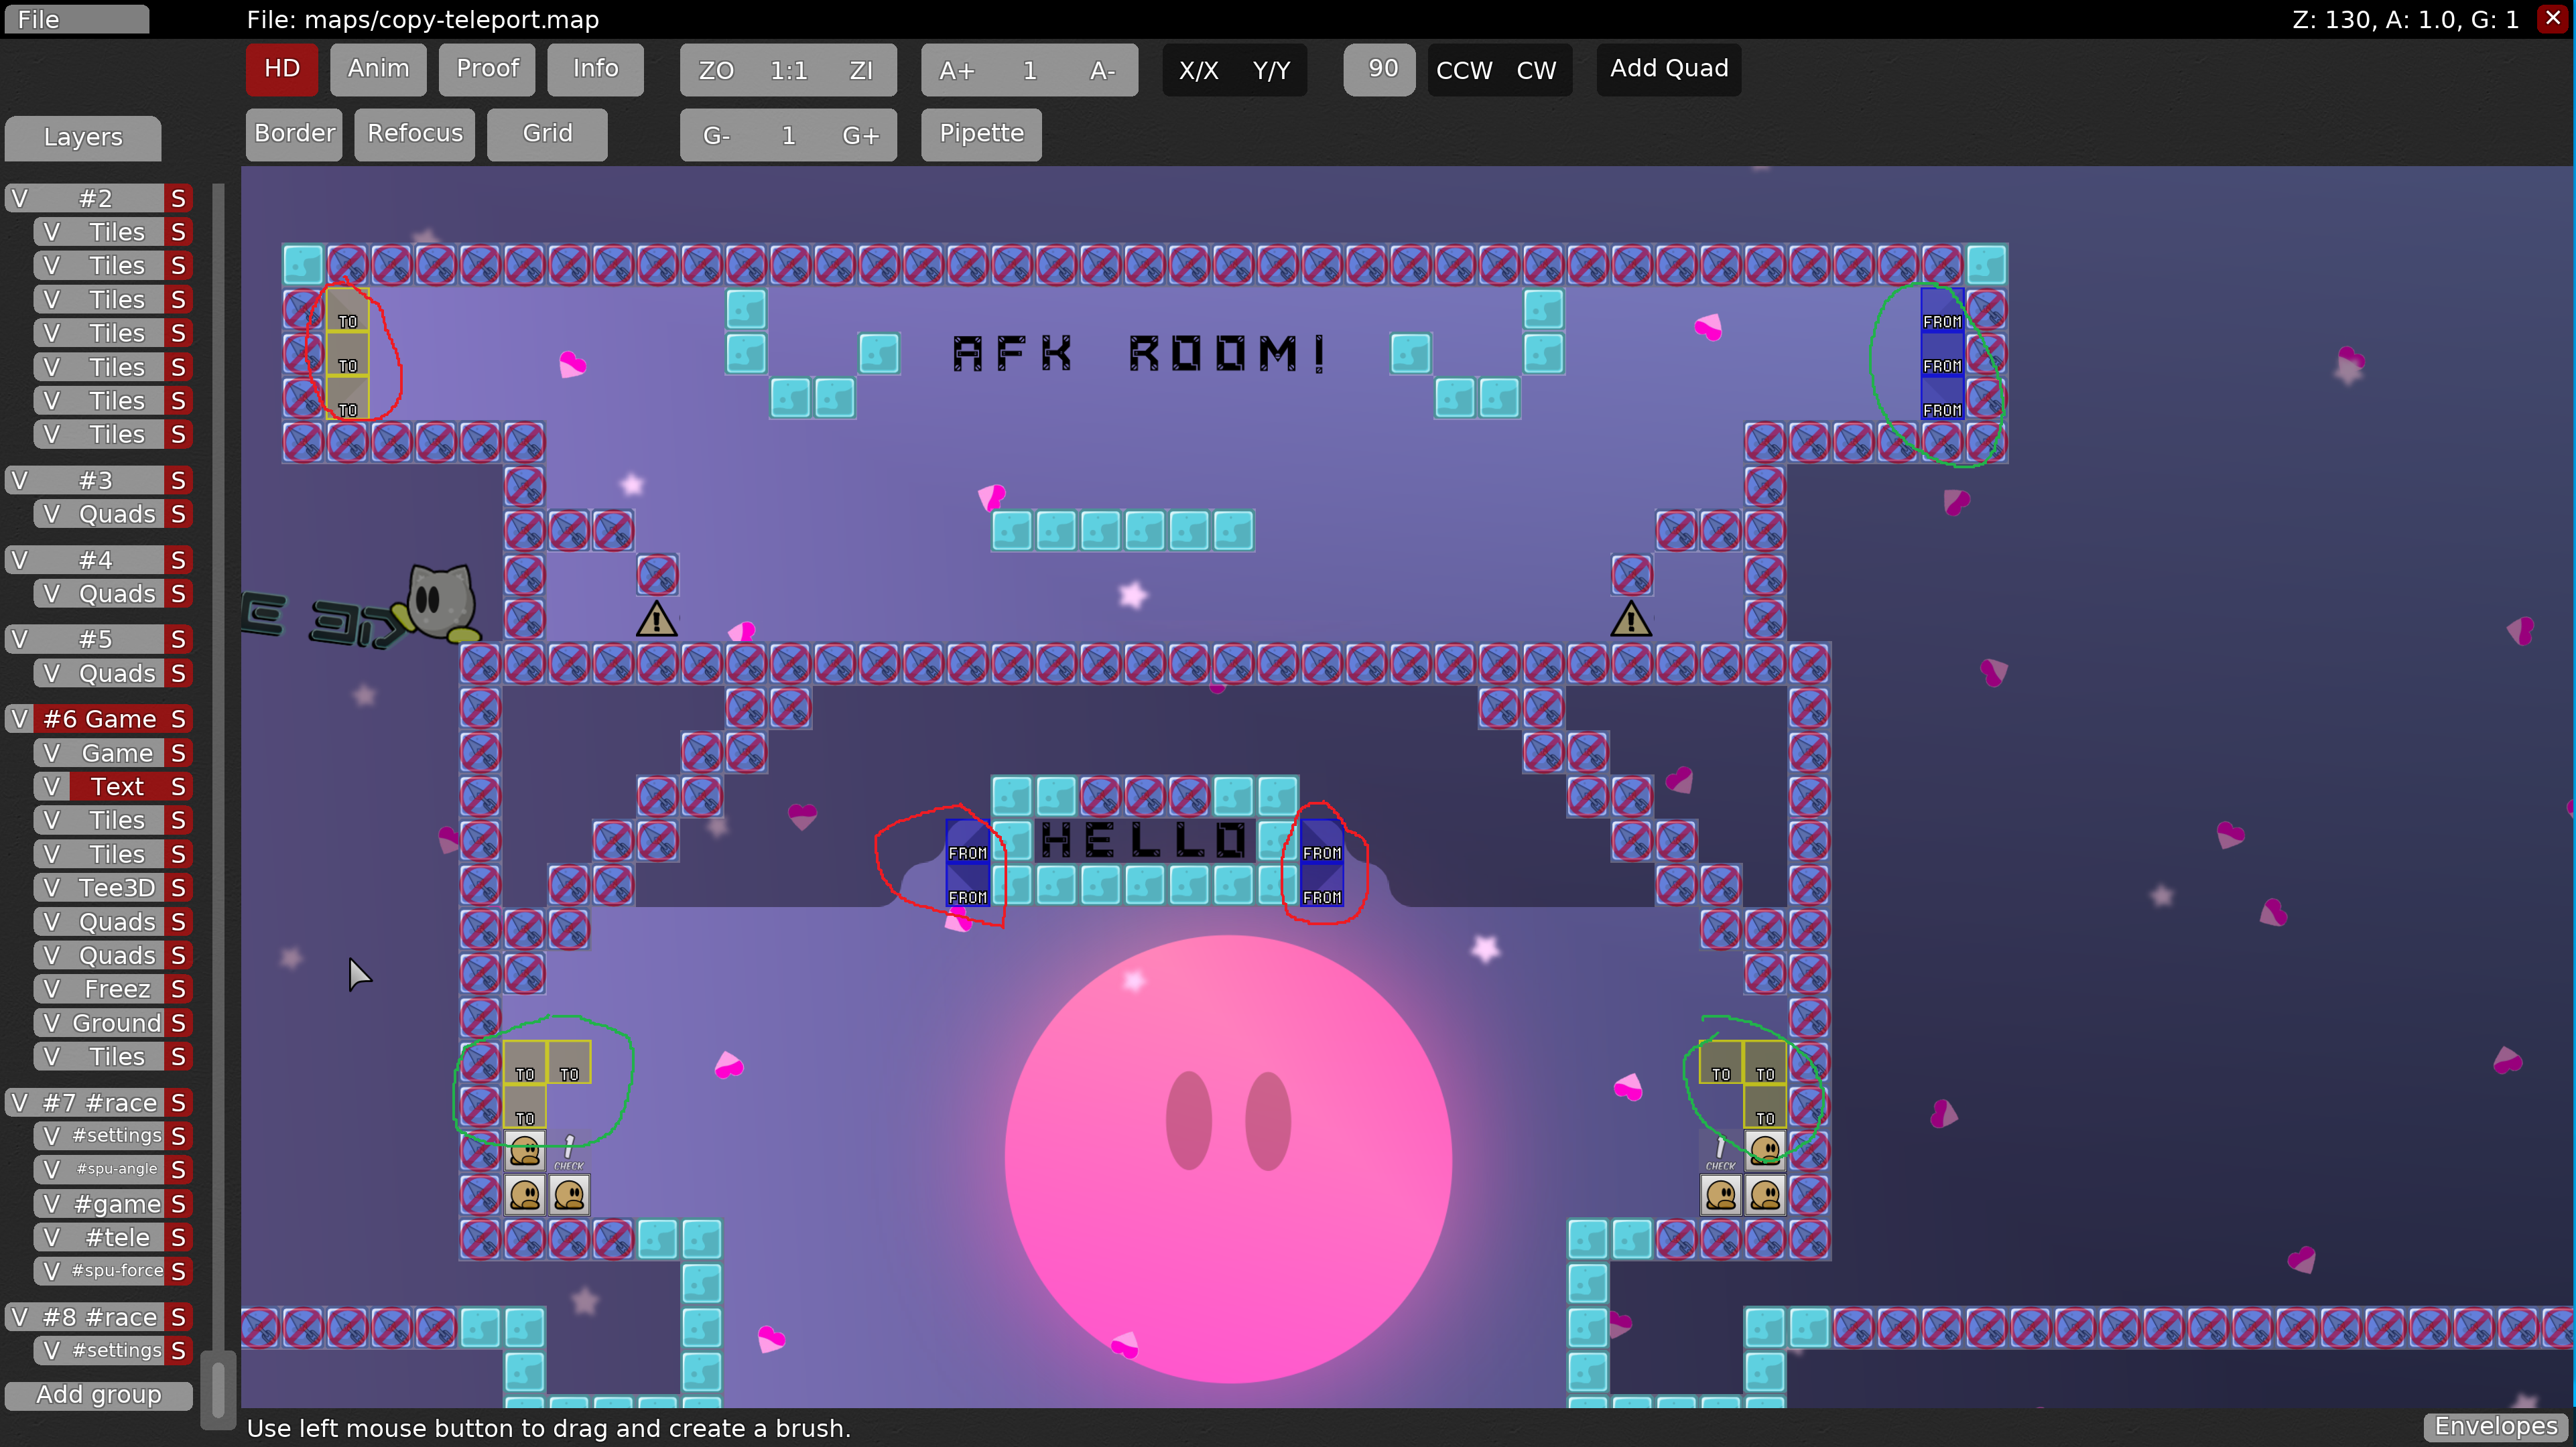Toggle HD high-detail mode
Viewport: 2576px width, 1447px height.
[282, 68]
